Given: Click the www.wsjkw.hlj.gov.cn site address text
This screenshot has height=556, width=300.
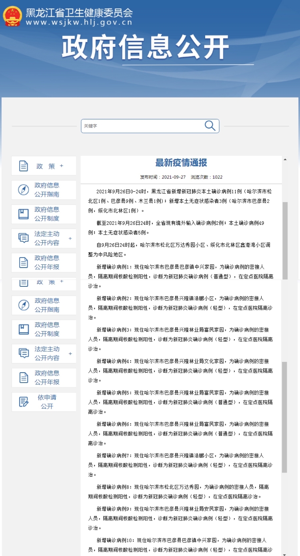Looking at the screenshot, I should click(78, 22).
